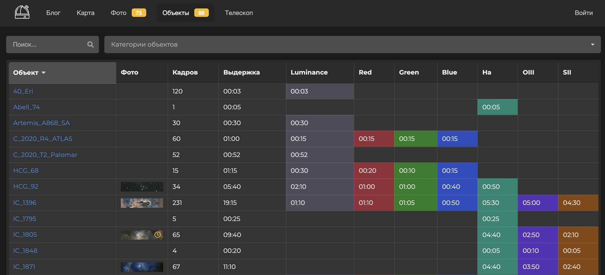The image size is (605, 275).
Task: Click the dropdown caret at filter's right edge
Action: click(x=592, y=45)
